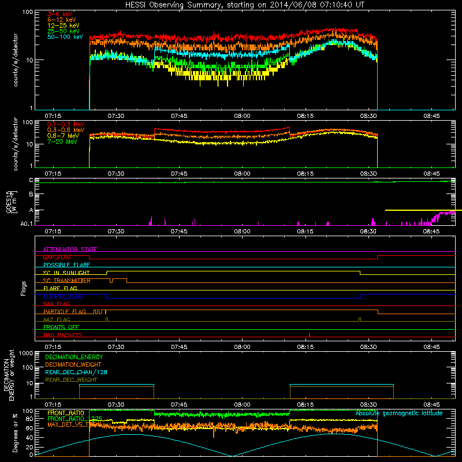462x462 pixels.
Task: Click the FLARE_FLAG label
Action: tap(60, 288)
